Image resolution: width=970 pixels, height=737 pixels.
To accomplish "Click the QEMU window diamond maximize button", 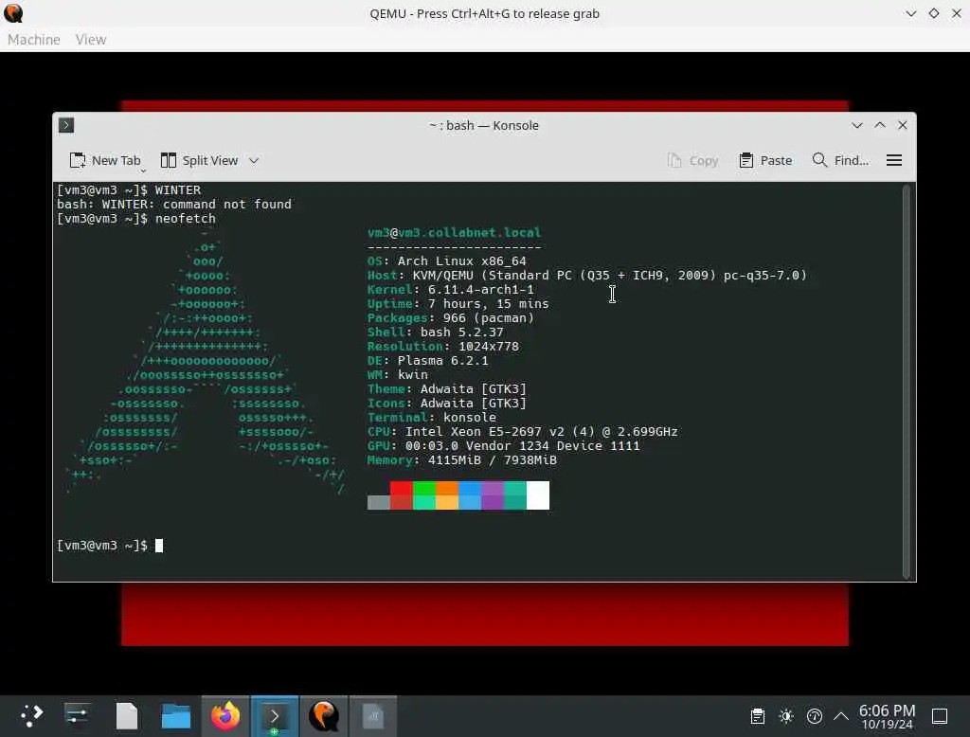I will pos(933,13).
